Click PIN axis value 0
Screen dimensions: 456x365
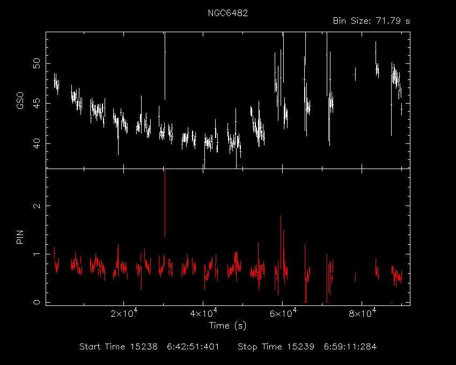tap(36, 302)
